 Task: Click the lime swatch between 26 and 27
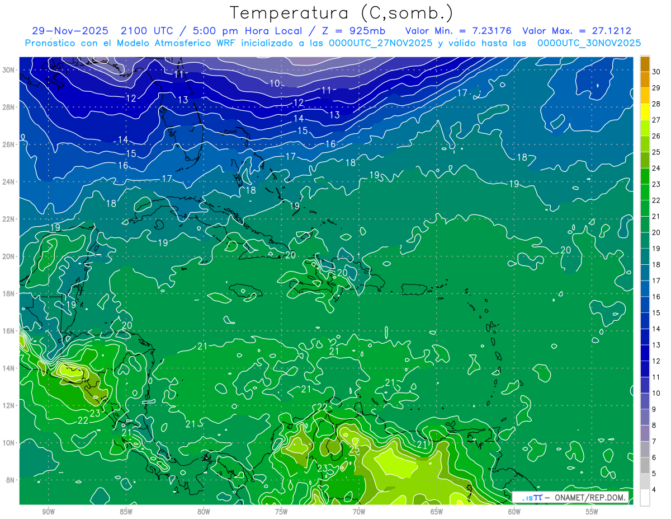(x=645, y=128)
